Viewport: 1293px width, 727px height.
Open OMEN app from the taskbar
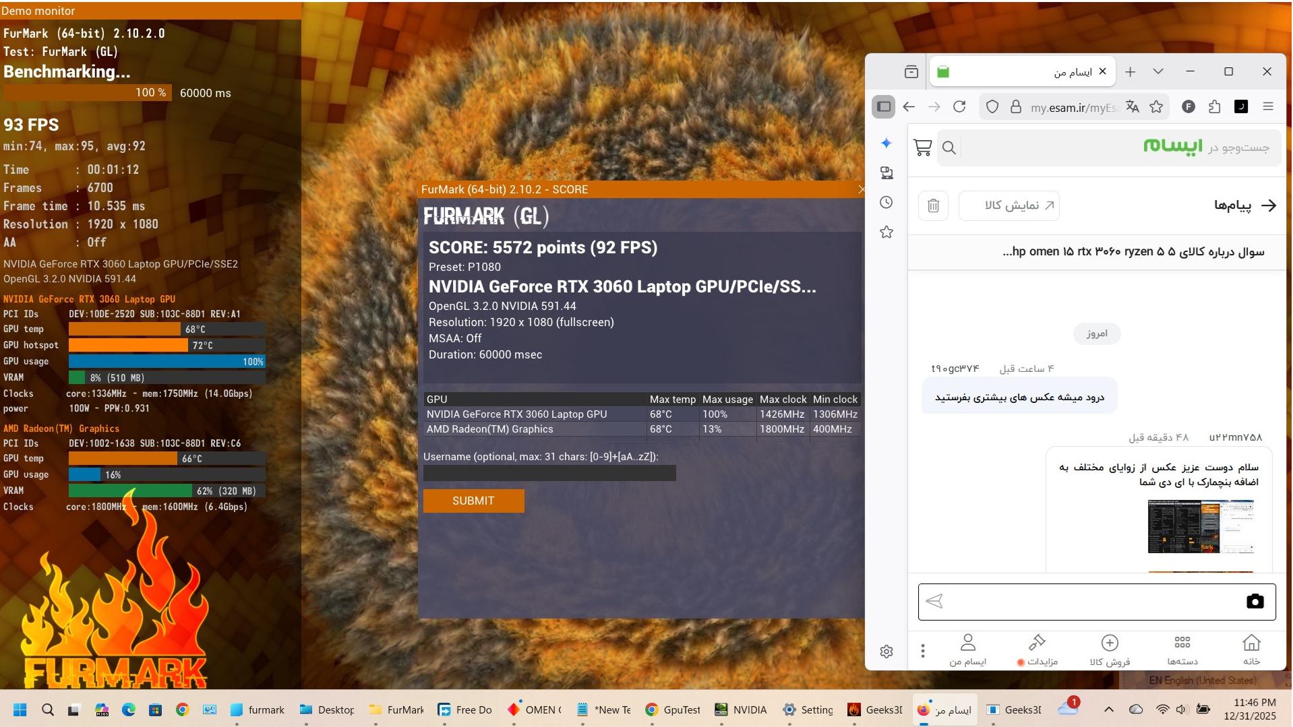pyautogui.click(x=534, y=709)
